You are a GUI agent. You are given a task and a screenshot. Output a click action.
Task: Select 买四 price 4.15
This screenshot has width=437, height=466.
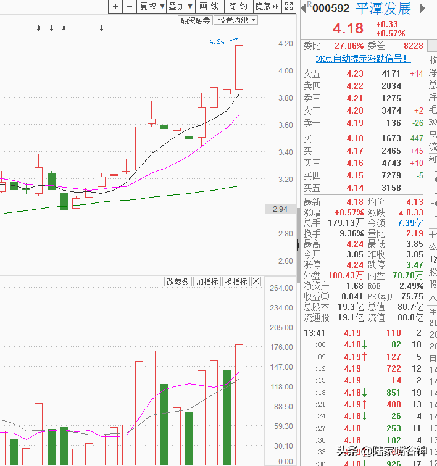click(355, 176)
